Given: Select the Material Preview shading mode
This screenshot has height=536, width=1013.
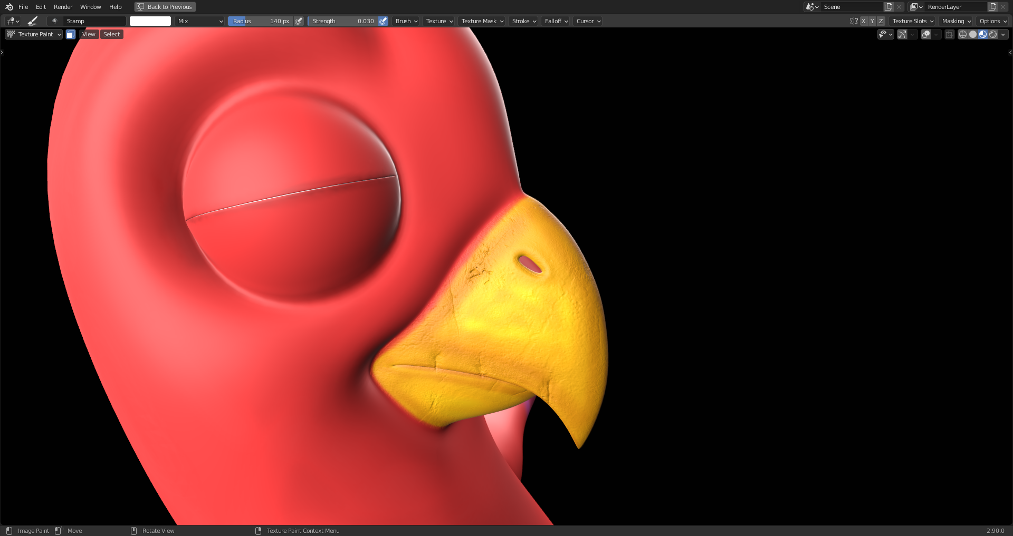Looking at the screenshot, I should point(982,34).
